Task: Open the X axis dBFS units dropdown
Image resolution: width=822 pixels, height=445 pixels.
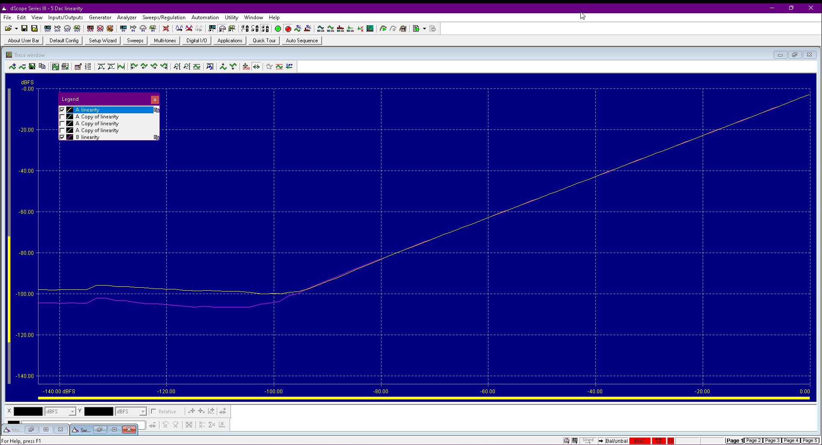Action: [x=72, y=411]
